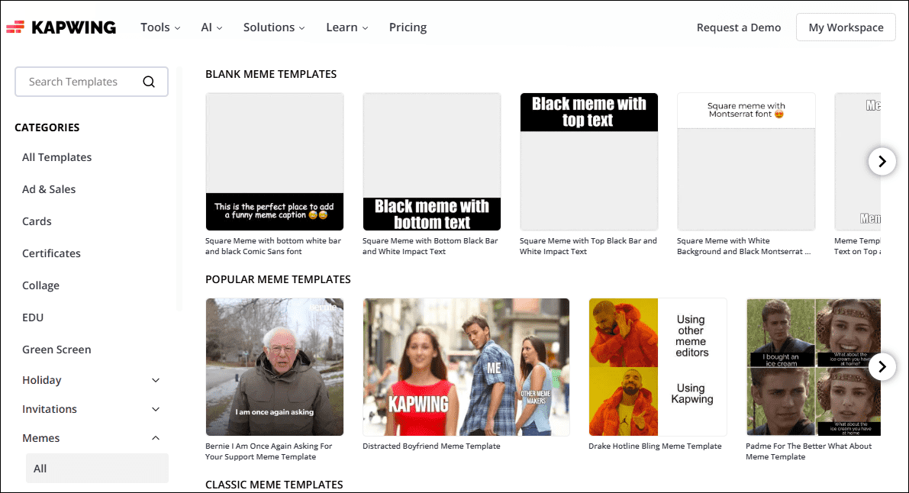Open the Drake Hotline Bling Meme Template
909x493 pixels.
pyautogui.click(x=657, y=366)
